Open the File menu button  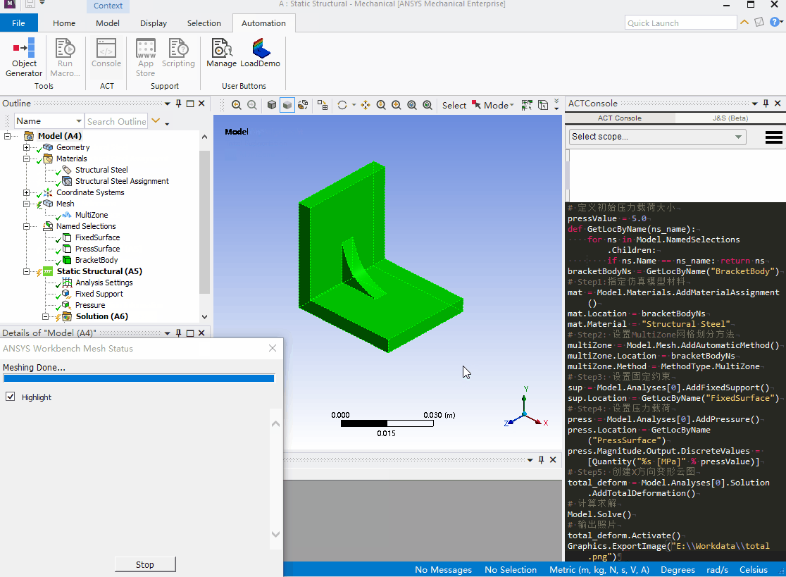pyautogui.click(x=18, y=23)
